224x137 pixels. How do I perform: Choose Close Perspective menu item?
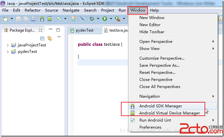[x=173, y=80]
